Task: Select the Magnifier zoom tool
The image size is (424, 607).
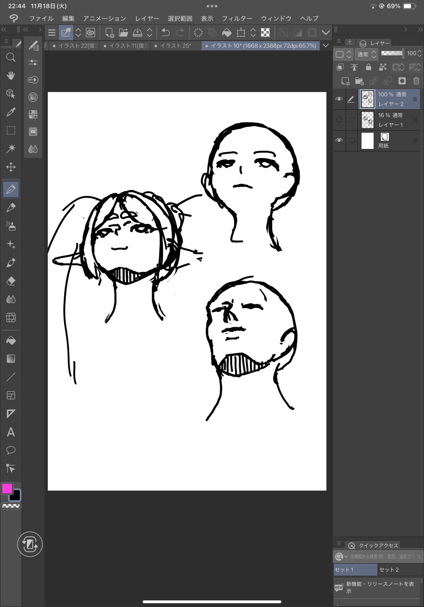Action: (x=11, y=57)
